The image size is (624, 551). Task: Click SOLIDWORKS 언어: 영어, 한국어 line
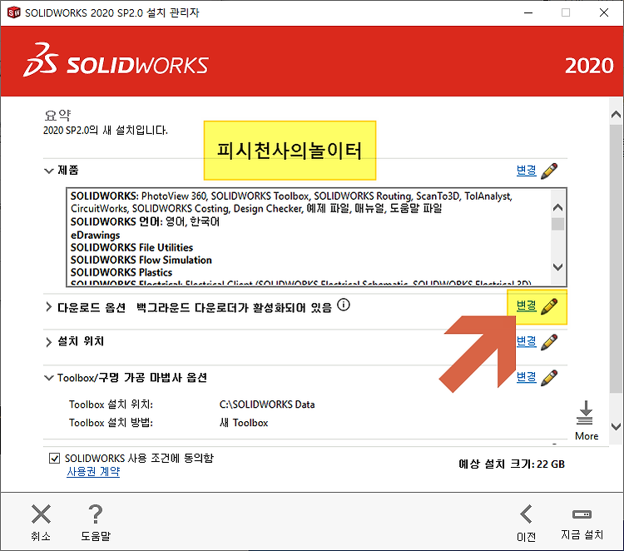pyautogui.click(x=145, y=221)
